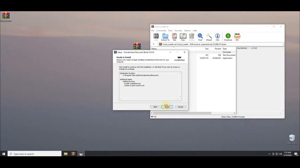This screenshot has width=300, height=168.
Task: Close the Wondershare setup dialog
Action: pyautogui.click(x=184, y=52)
